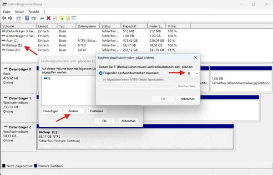This screenshot has height=175, width=273.
Task: Select the Backup (E:) 58,17 GB NTFS partition block
Action: click(135, 139)
